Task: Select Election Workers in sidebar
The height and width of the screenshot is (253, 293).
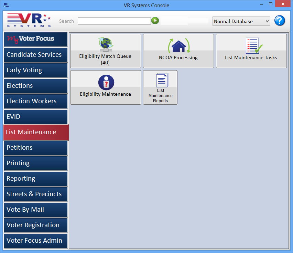Action: pos(36,101)
